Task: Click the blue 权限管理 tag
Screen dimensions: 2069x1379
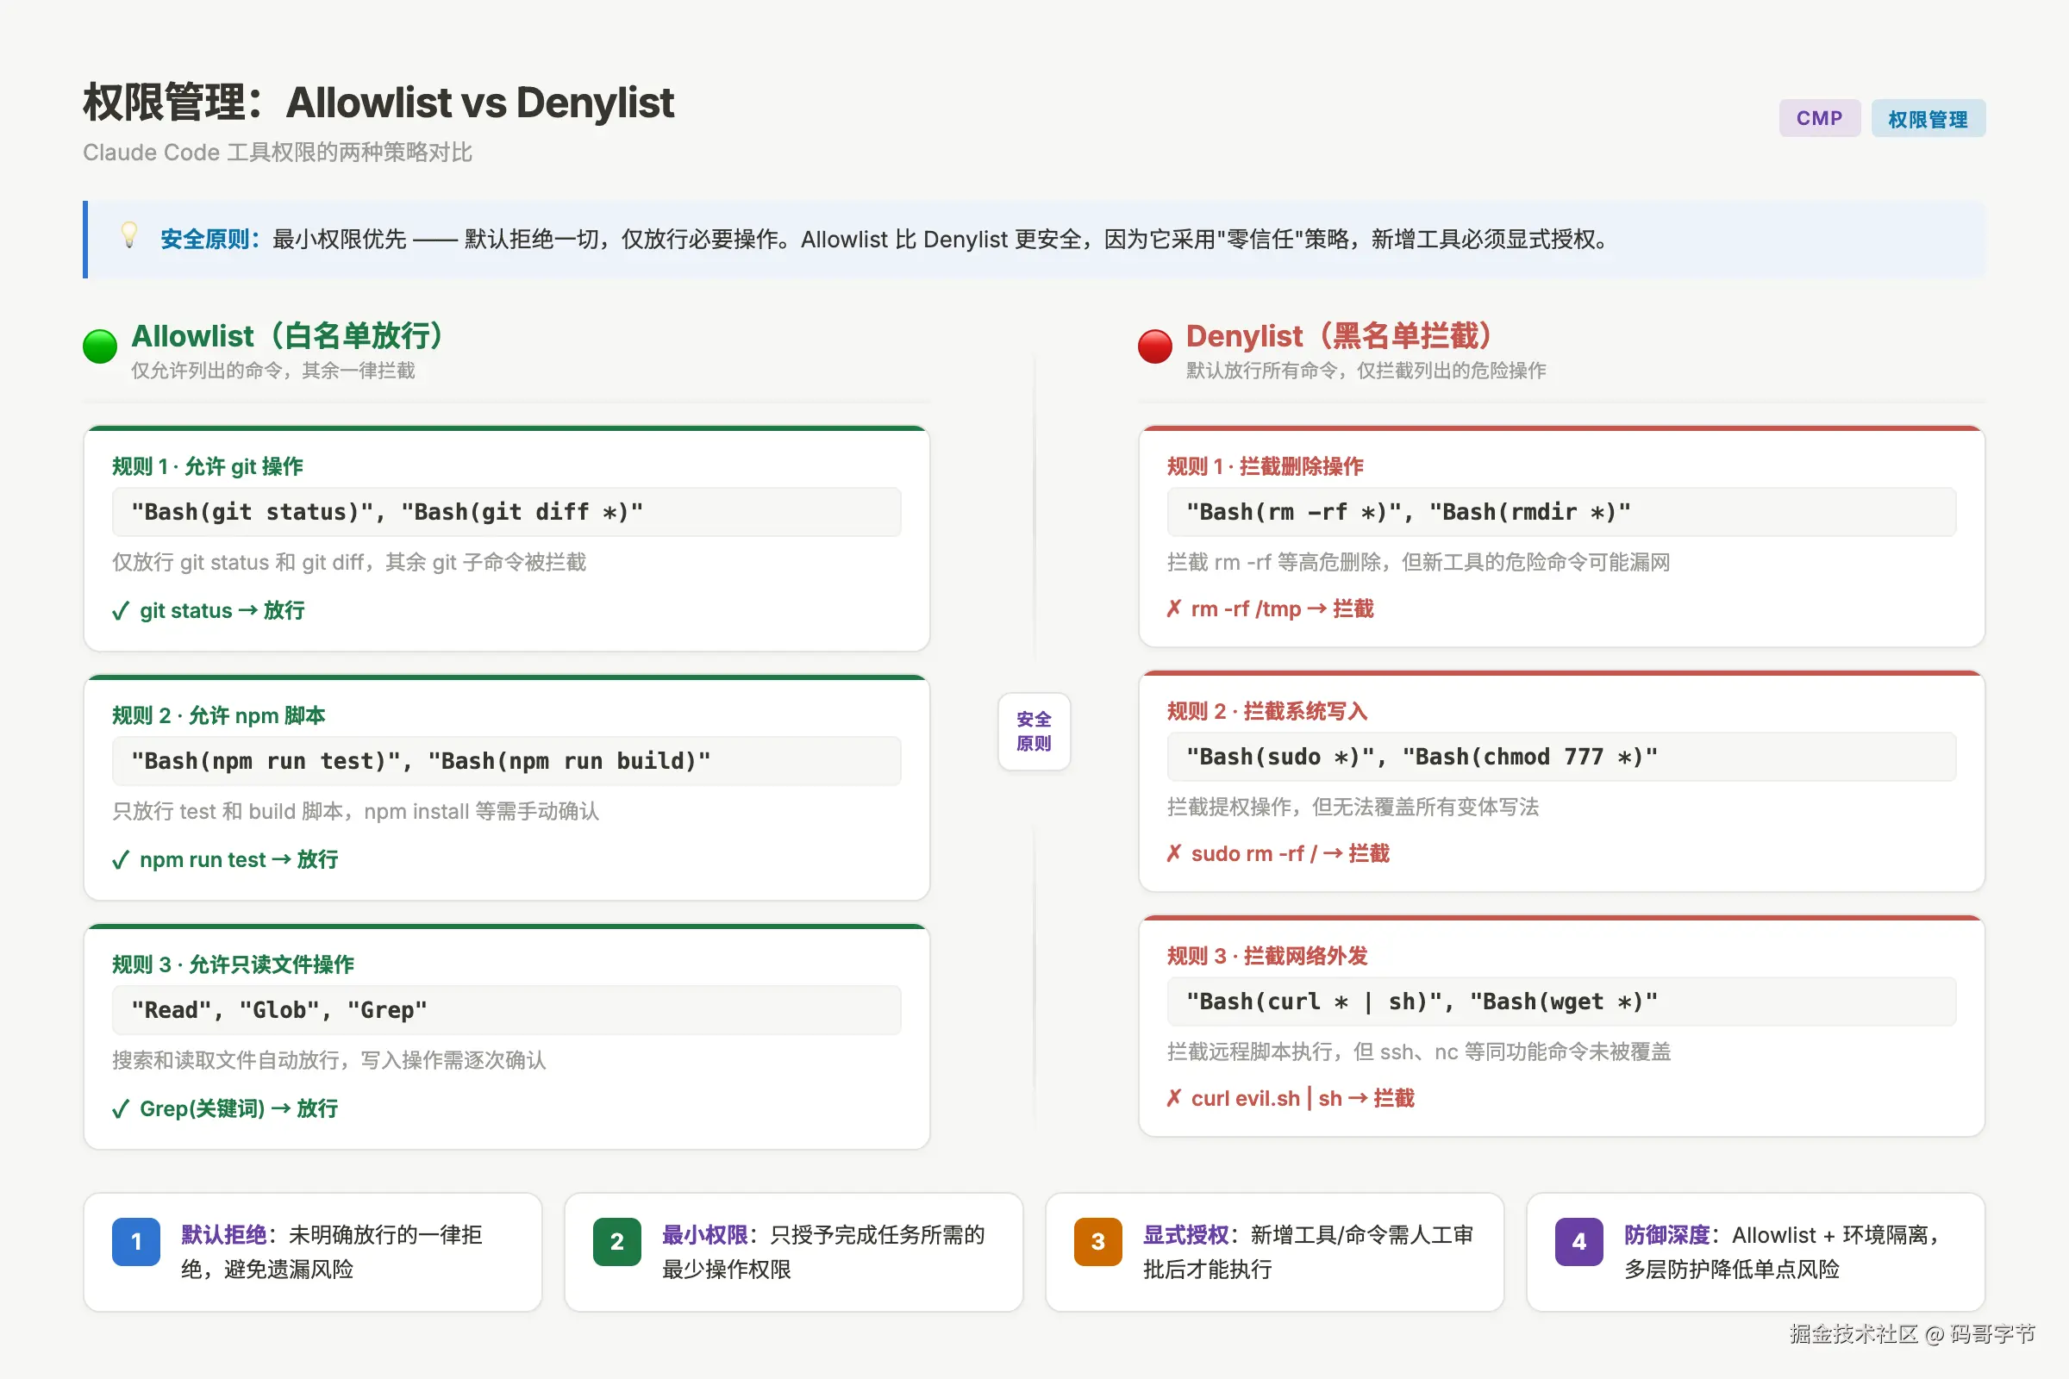Action: [x=1928, y=119]
